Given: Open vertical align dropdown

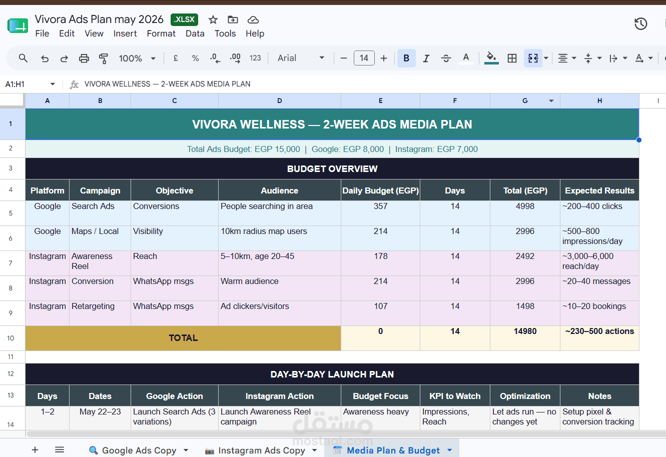Looking at the screenshot, I should click(592, 58).
